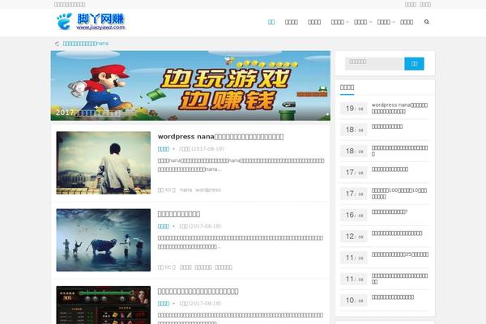Viewport: 486px width, 324px height.
Task: Focus the sidebar search input field
Action: click(375, 63)
